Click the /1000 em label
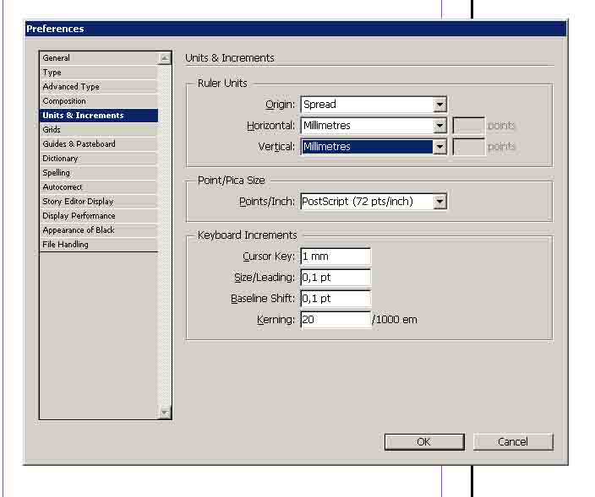 [x=395, y=320]
